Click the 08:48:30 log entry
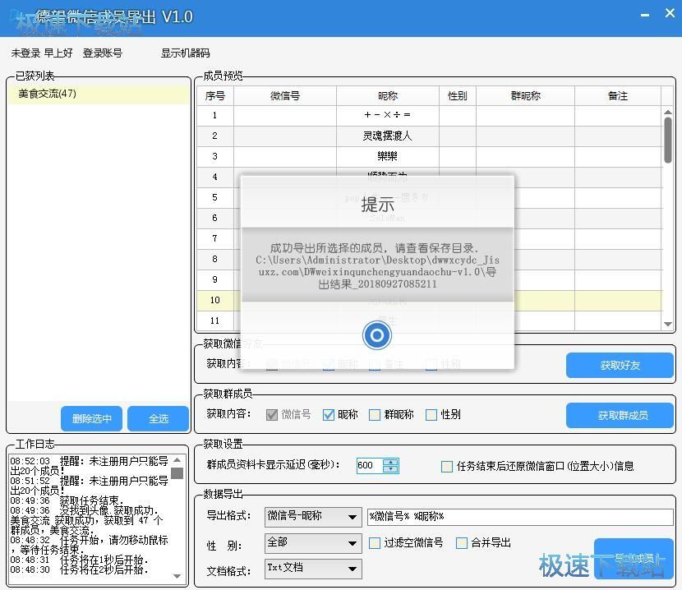This screenshot has height=590, width=682. (x=79, y=569)
